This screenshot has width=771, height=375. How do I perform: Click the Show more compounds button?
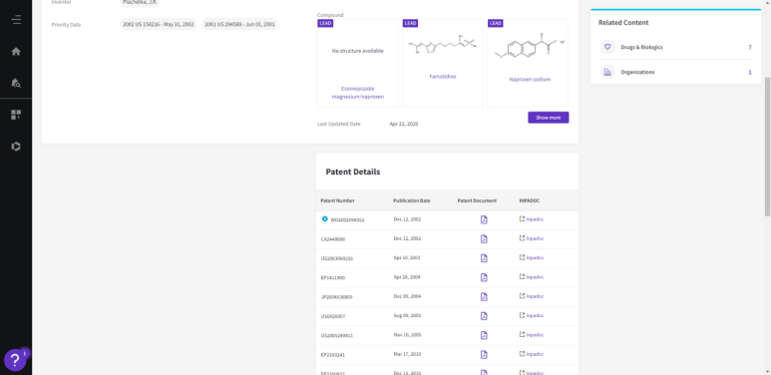pyautogui.click(x=549, y=118)
